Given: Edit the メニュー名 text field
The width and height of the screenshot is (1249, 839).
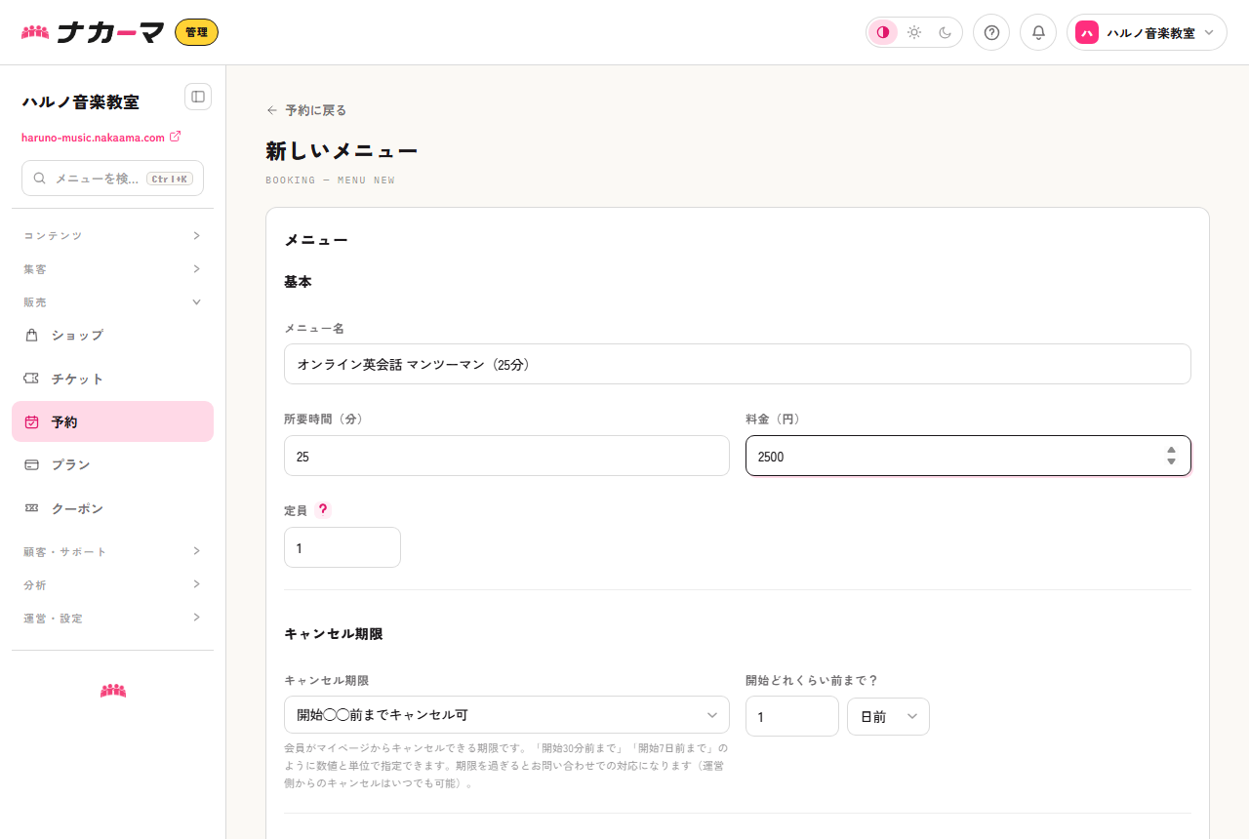Looking at the screenshot, I should 738,364.
